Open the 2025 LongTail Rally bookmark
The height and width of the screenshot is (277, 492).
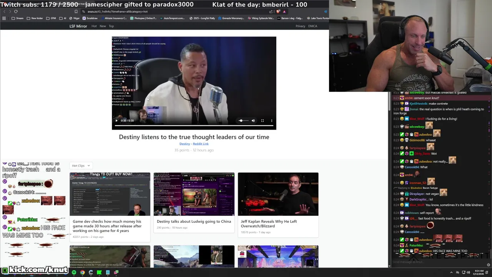[x=202, y=18]
